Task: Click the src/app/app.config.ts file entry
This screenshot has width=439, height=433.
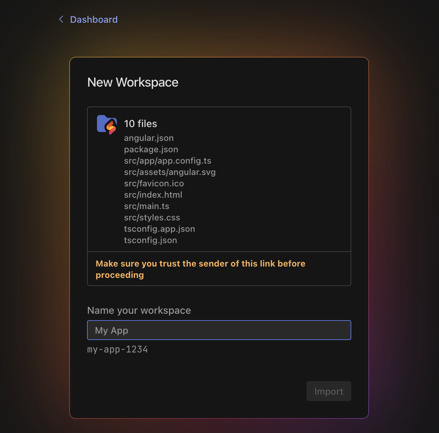Action: [167, 161]
